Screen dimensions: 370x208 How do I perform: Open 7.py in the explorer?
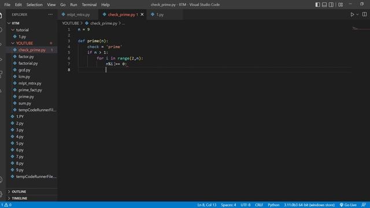click(x=20, y=157)
